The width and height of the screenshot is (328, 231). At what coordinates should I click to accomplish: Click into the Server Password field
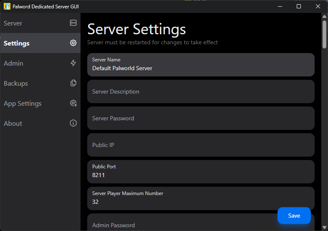pyautogui.click(x=200, y=118)
